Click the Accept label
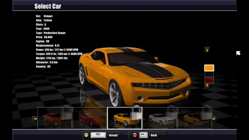 113,135
